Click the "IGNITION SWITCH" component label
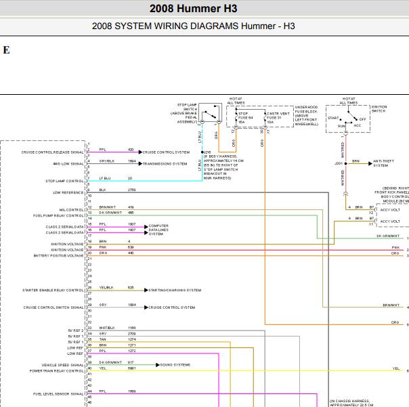Screen dimensions: 409x407 (379, 109)
